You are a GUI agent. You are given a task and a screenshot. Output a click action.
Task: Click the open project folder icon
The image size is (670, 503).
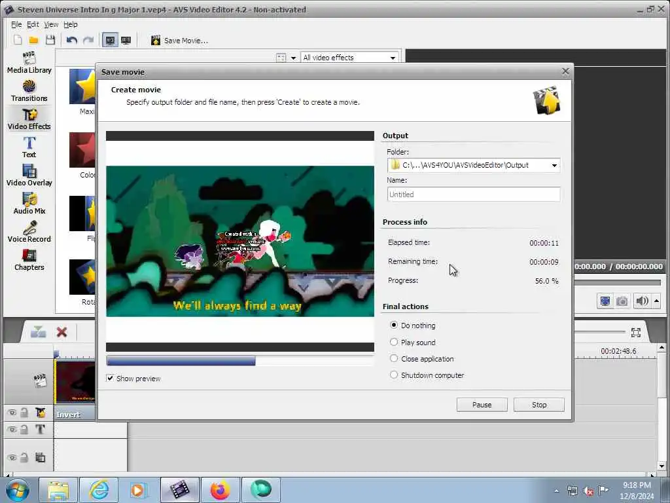(x=34, y=40)
